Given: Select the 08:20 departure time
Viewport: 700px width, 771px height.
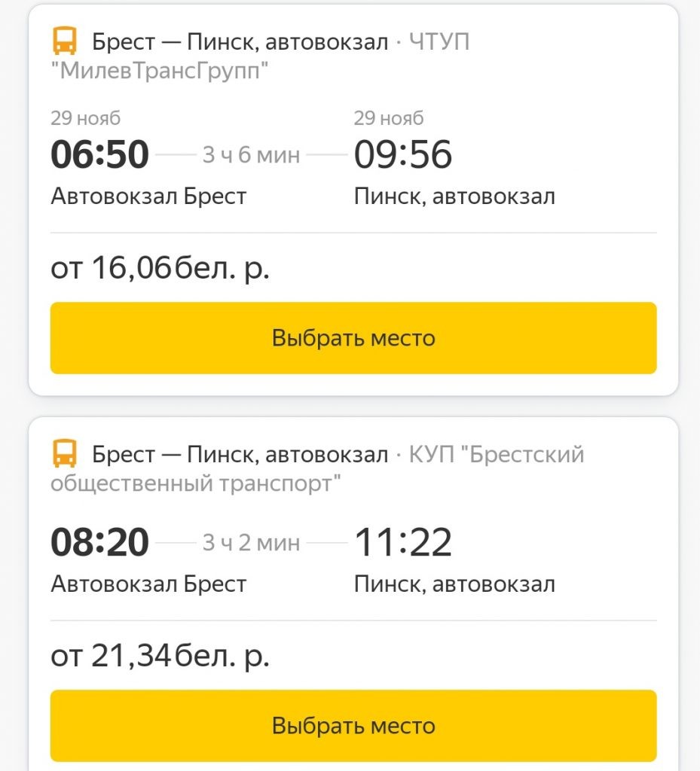Looking at the screenshot, I should pos(99,543).
